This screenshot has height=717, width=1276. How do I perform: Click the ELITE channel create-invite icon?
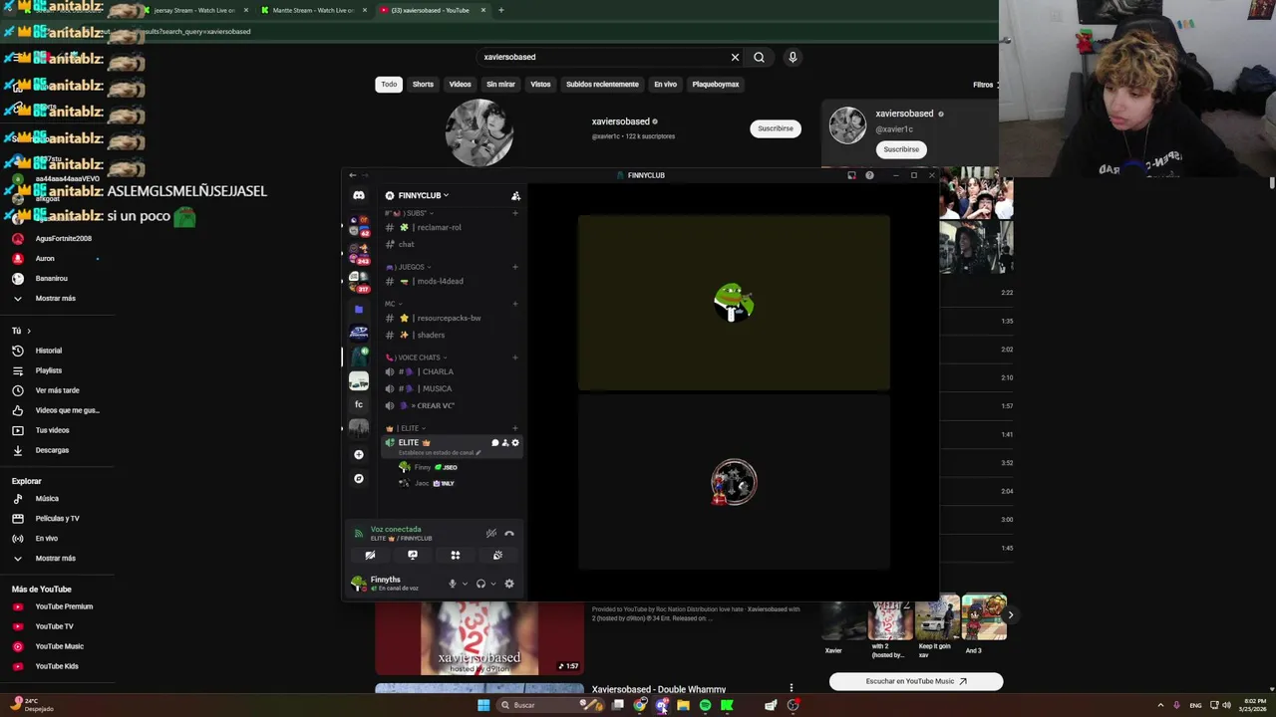coord(505,442)
